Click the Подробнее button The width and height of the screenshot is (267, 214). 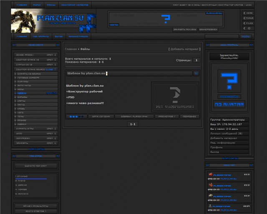click(x=189, y=116)
